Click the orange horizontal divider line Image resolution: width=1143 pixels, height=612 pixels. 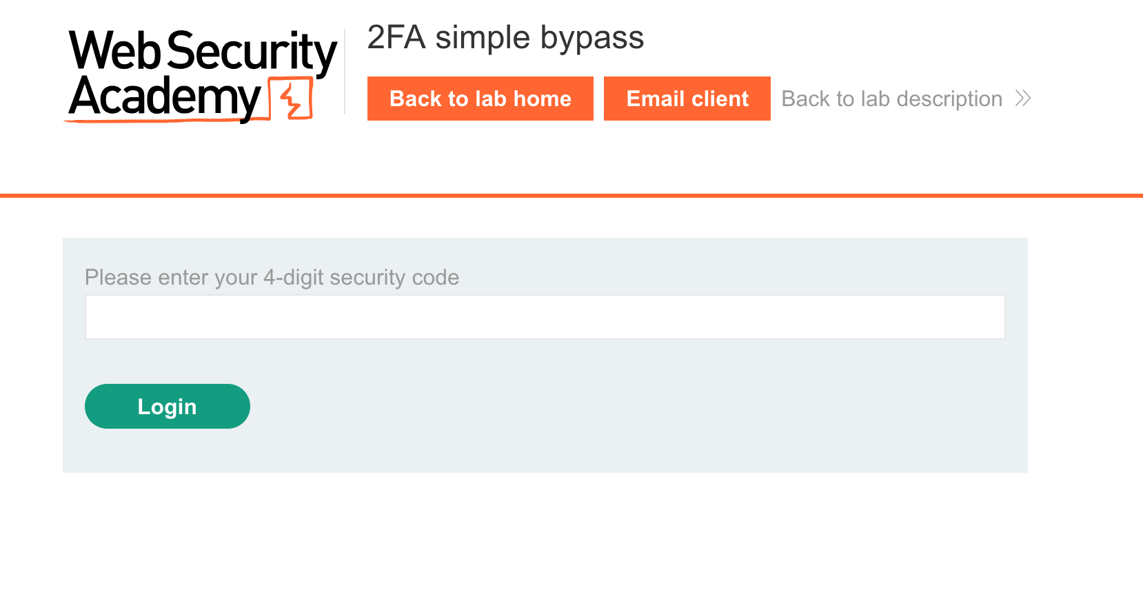pyautogui.click(x=571, y=196)
